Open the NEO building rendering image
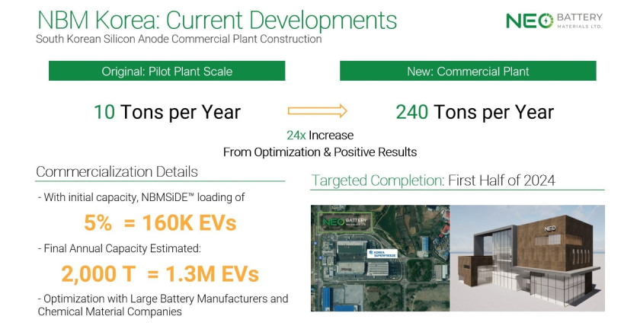The height and width of the screenshot is (329, 640). [x=527, y=258]
